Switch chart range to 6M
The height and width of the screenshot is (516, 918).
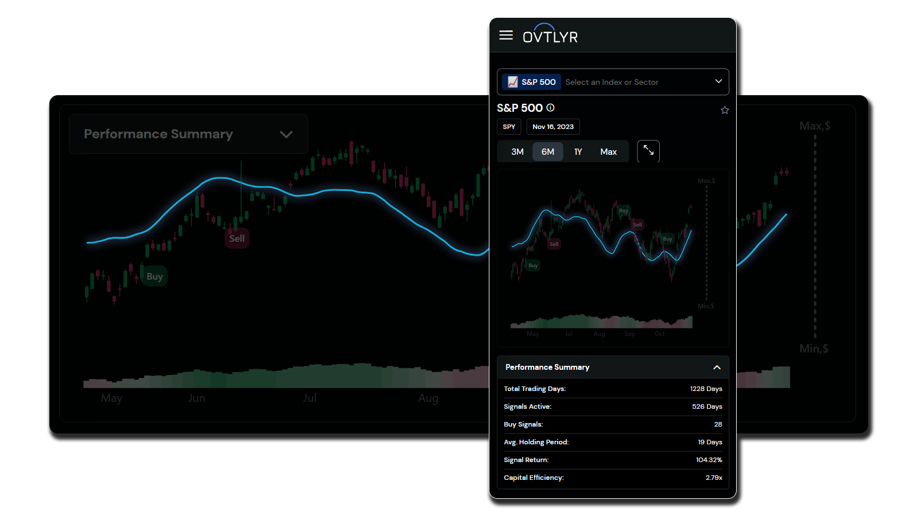coord(548,152)
